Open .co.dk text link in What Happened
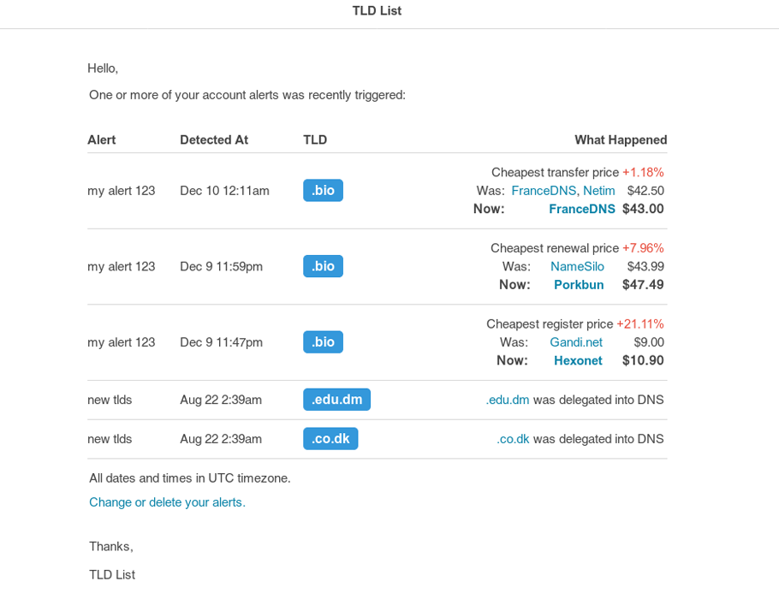779x599 pixels. pyautogui.click(x=513, y=439)
